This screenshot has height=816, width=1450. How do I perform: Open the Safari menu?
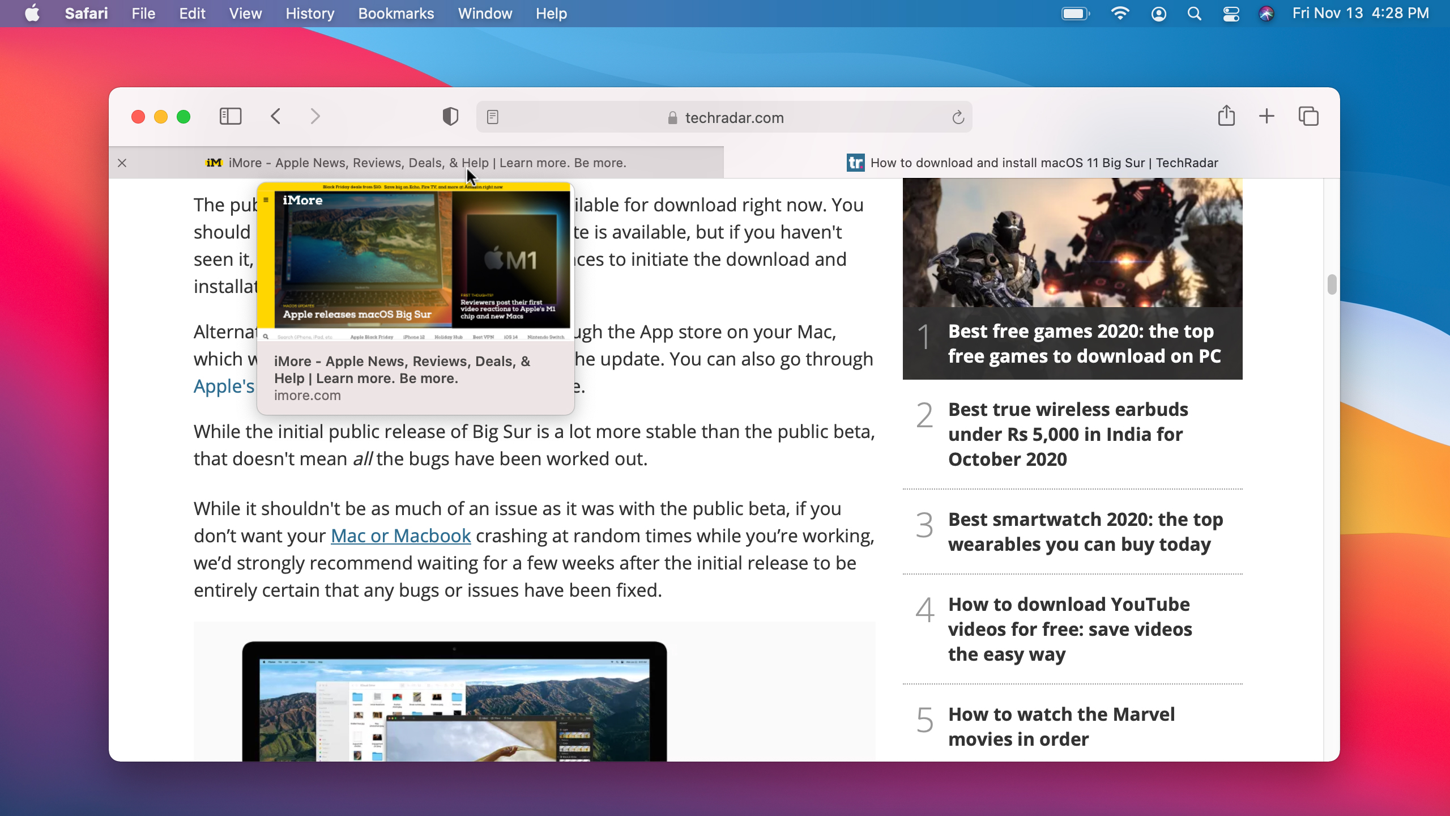coord(86,14)
